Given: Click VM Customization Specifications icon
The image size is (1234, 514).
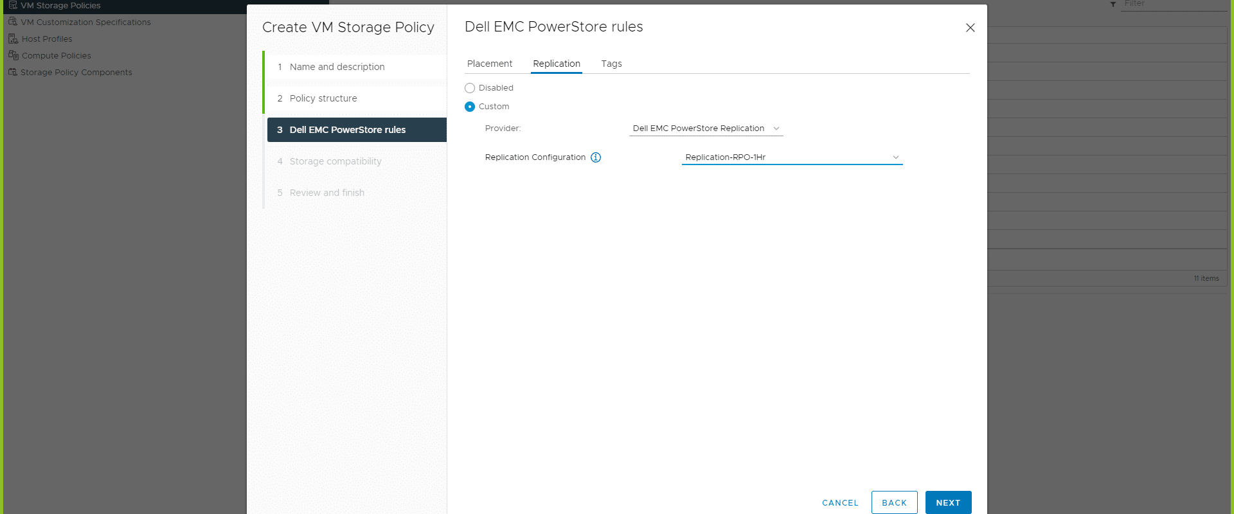Looking at the screenshot, I should coord(12,22).
